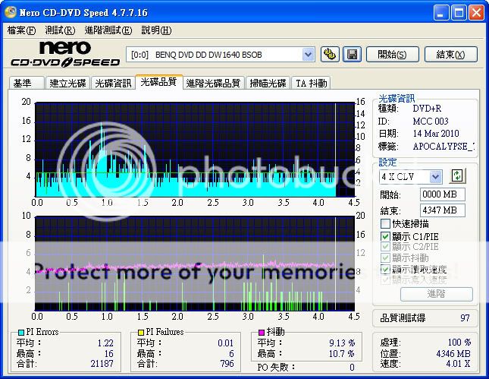The width and height of the screenshot is (489, 379).
Task: Click the Nero disc icon in title bar
Action: point(11,12)
